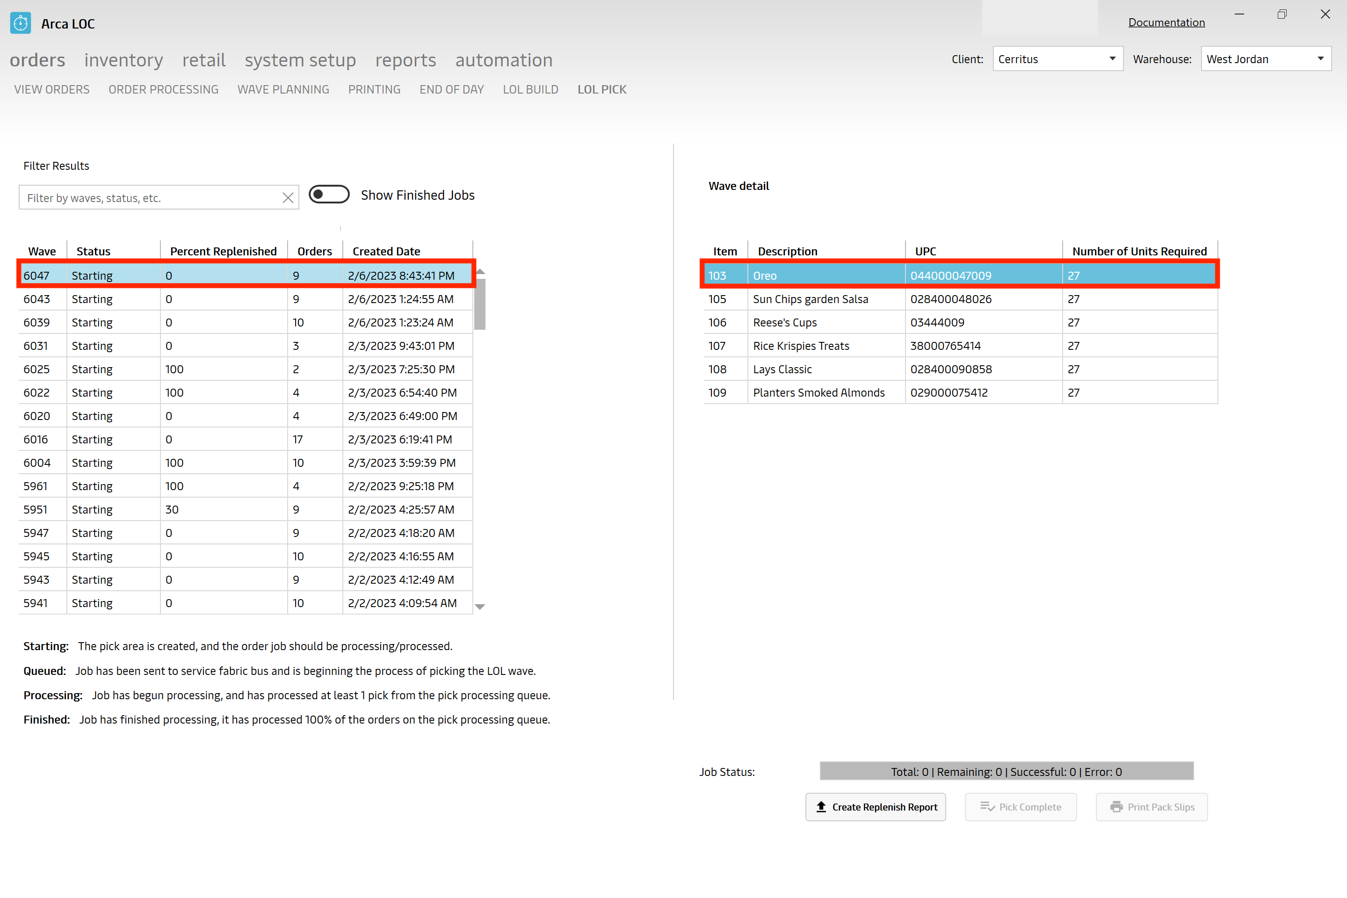
Task: Sort by the Wave column header
Action: (43, 252)
